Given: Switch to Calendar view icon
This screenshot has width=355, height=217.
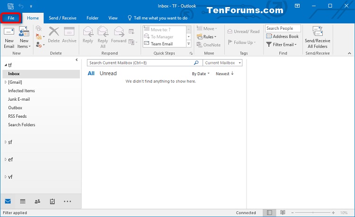Looking at the screenshot, I should click(23, 201).
